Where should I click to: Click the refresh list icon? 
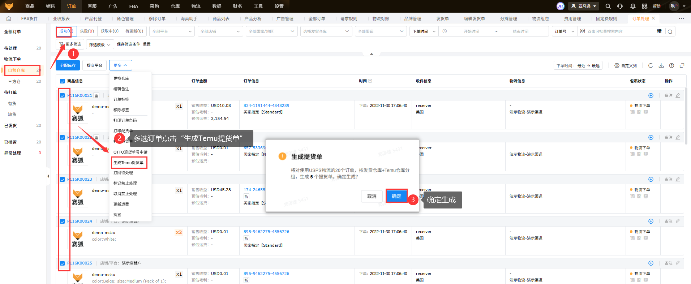651,65
